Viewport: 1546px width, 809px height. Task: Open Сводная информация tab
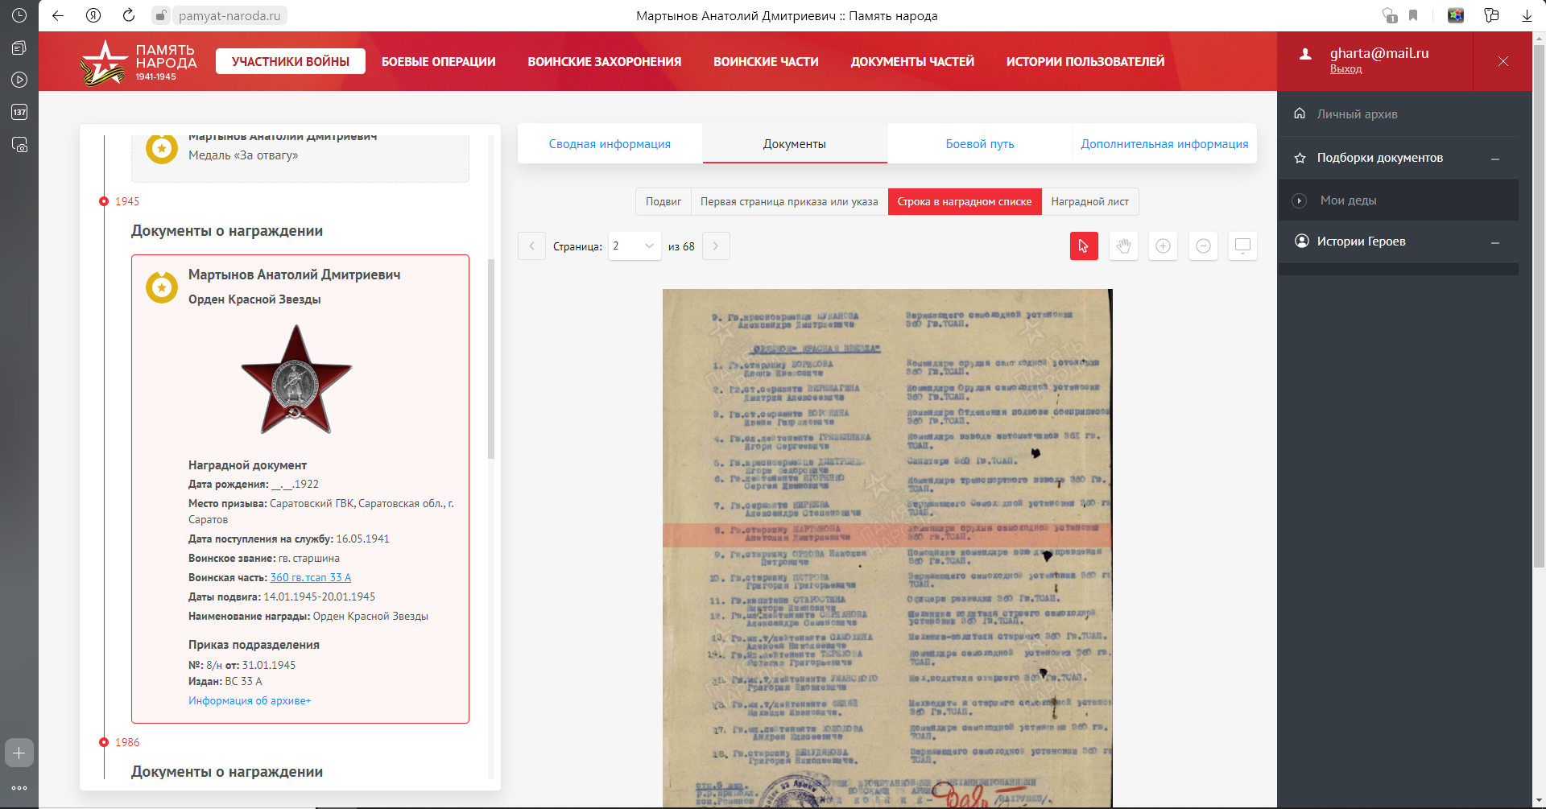[610, 144]
